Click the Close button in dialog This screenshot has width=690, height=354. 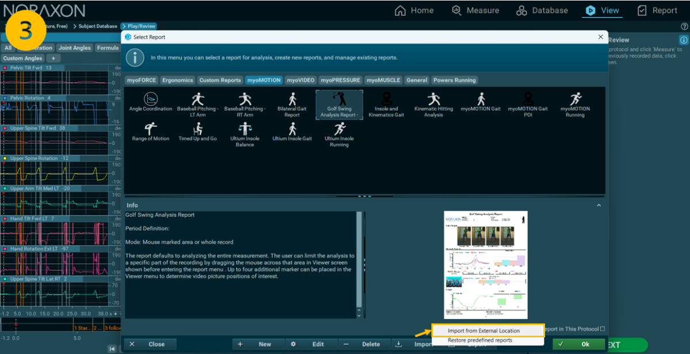pyautogui.click(x=151, y=344)
